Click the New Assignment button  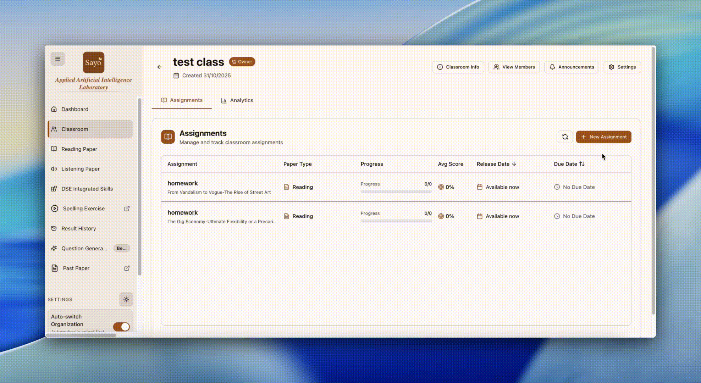(x=603, y=137)
